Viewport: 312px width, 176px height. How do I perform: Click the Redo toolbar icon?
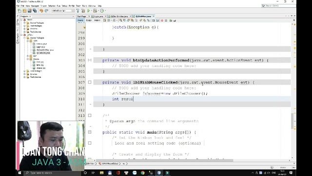(46, 11)
